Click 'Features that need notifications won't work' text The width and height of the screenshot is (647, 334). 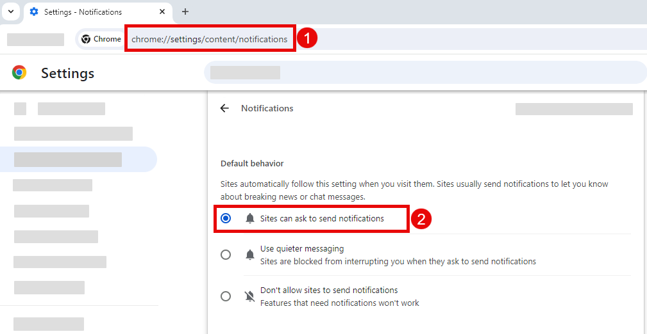point(340,303)
